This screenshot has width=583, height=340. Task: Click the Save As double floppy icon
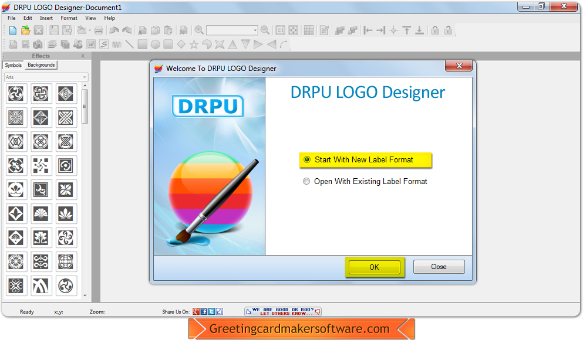[67, 30]
